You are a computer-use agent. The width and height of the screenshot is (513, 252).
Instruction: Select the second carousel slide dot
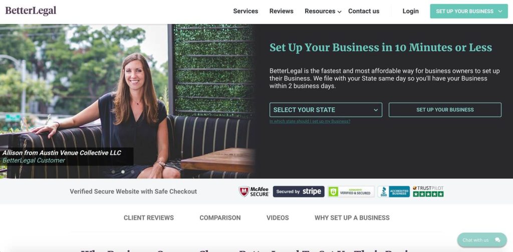(x=123, y=171)
